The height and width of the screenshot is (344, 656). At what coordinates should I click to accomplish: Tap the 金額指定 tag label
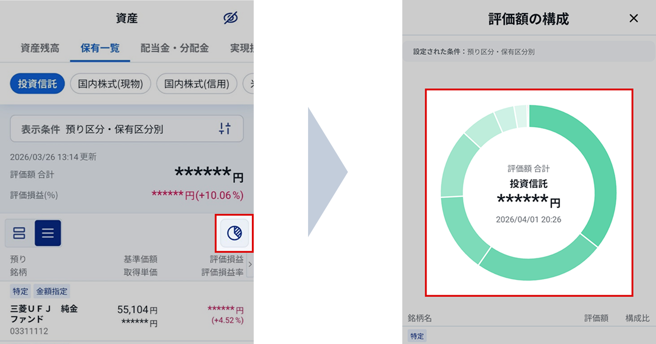click(x=52, y=291)
